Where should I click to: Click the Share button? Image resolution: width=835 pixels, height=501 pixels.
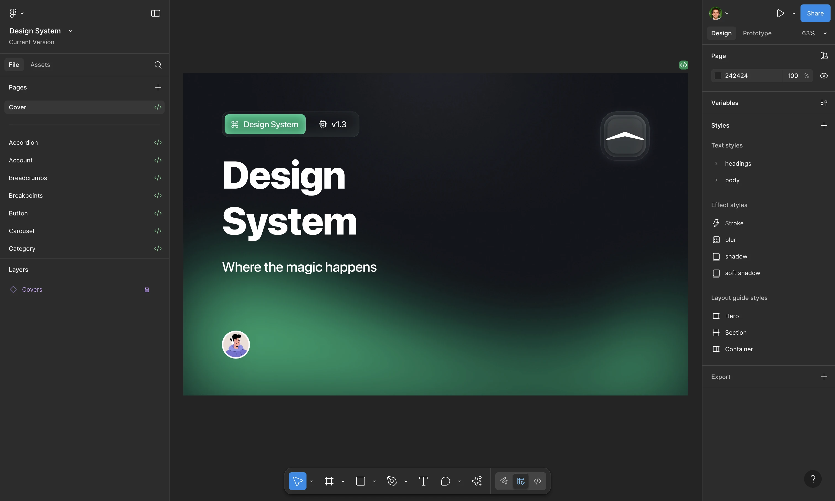coord(815,13)
